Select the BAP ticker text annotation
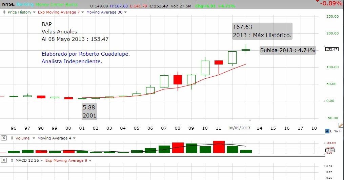 click(47, 24)
